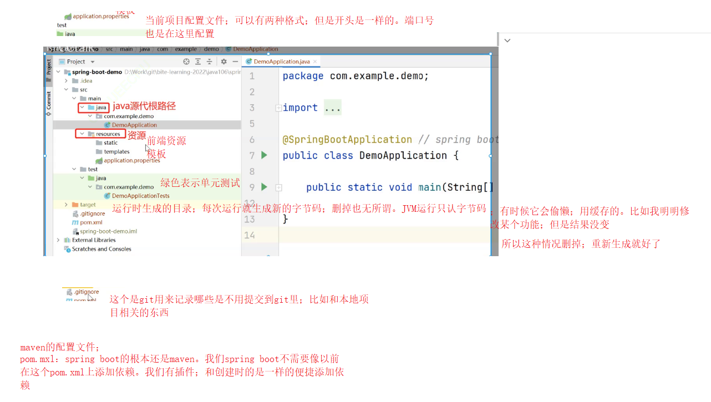Click 'package com.example.demo;' code line
Screen dimensions: 711x402
click(x=355, y=76)
